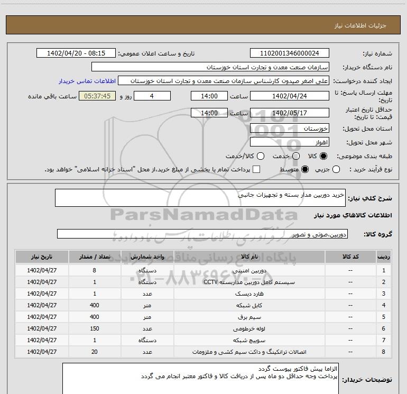Click the announcement date field 1402/04/20 - 08:15
Screen dimensions: 407x394
[76, 53]
